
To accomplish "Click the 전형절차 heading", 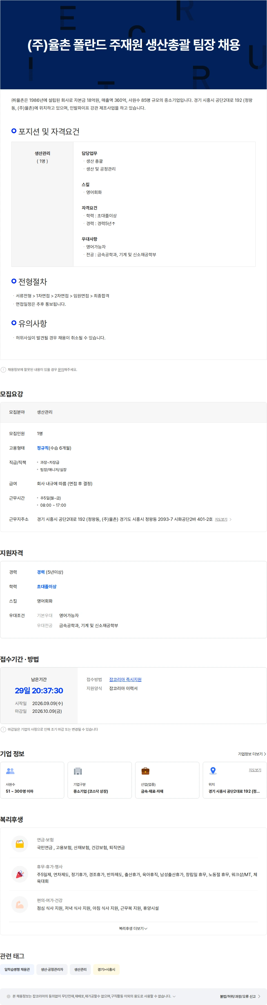I will [33, 281].
